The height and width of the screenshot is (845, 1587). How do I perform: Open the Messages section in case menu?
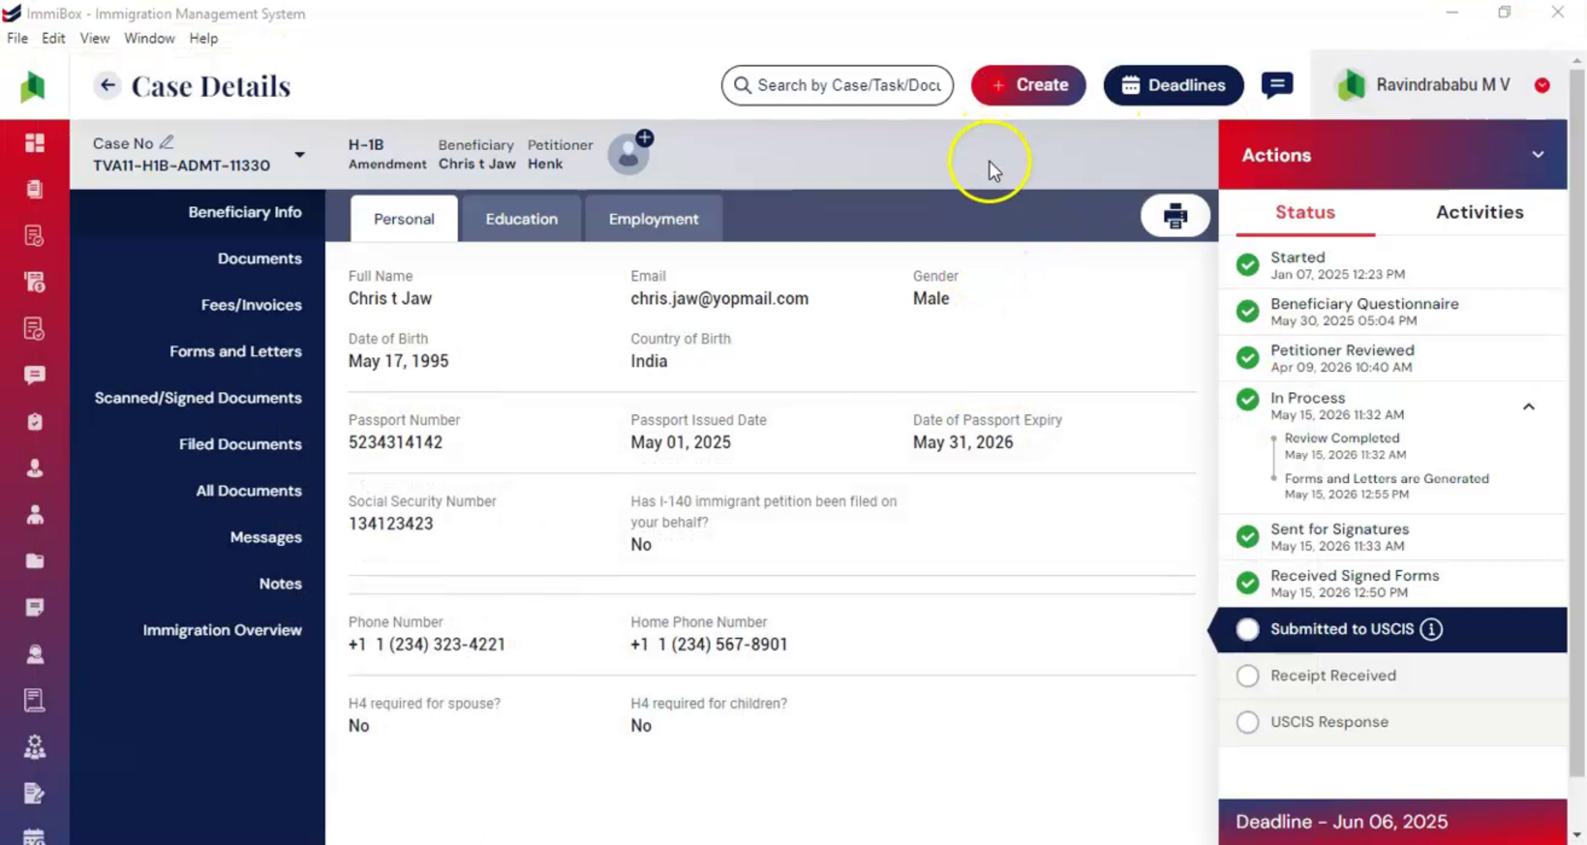[x=266, y=538]
